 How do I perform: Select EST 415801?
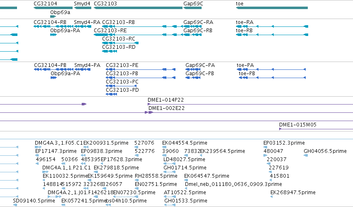pyautogui.click(x=280, y=176)
